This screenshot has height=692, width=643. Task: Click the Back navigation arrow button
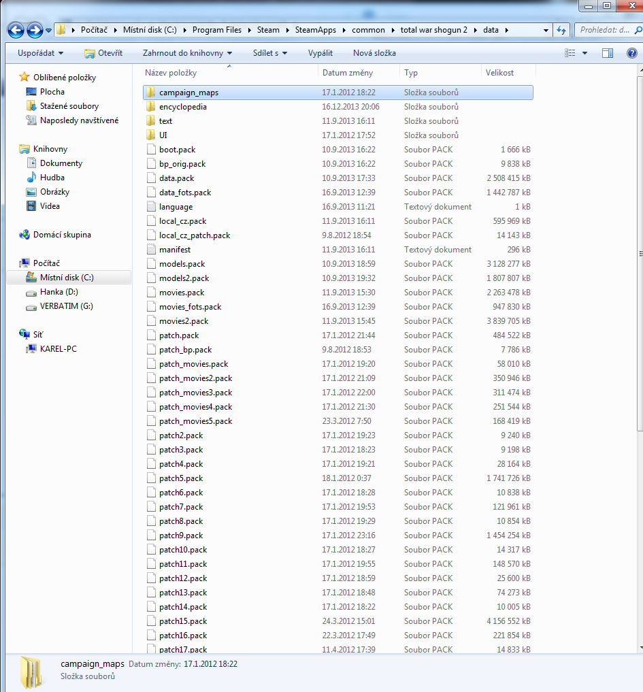coord(16,30)
